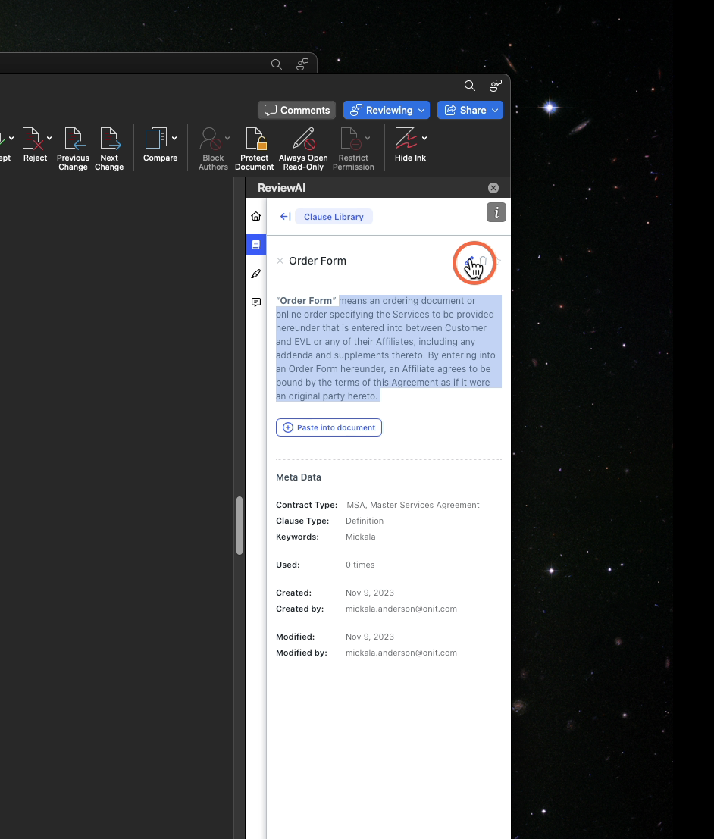Expand the Block Authors dropdown arrow
Viewport: 714px width, 839px height.
(227, 139)
